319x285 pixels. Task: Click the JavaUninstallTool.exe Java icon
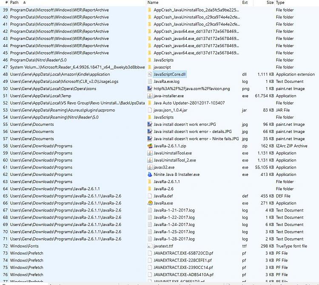coord(150,153)
